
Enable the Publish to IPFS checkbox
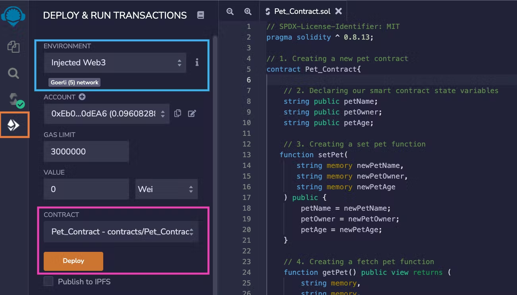[x=48, y=282]
